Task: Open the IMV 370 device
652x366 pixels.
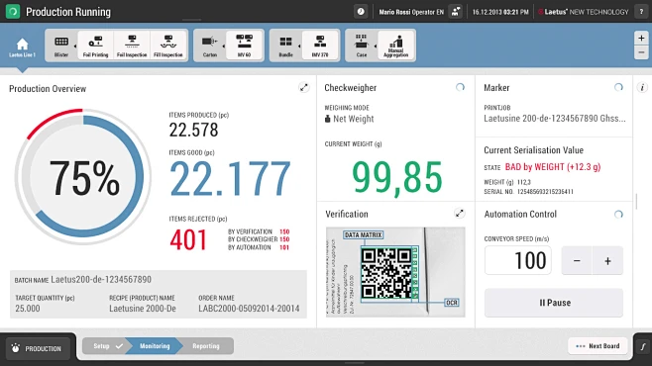Action: pyautogui.click(x=320, y=46)
